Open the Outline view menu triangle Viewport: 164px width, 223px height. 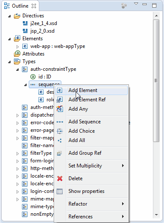pyautogui.click(x=136, y=4)
